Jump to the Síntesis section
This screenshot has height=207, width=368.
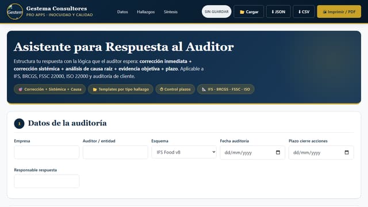pyautogui.click(x=171, y=11)
